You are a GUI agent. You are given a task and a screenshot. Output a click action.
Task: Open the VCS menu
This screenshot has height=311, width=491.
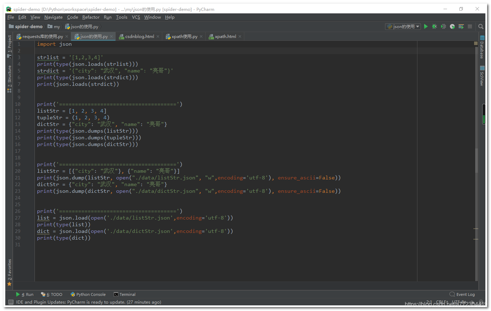pos(136,17)
